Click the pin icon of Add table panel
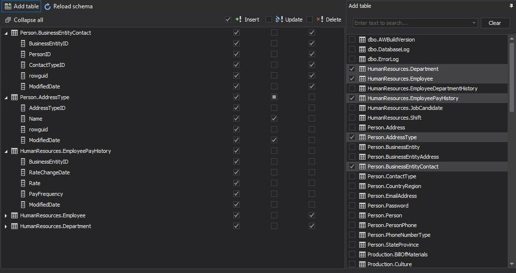516x273 pixels. [511, 5]
